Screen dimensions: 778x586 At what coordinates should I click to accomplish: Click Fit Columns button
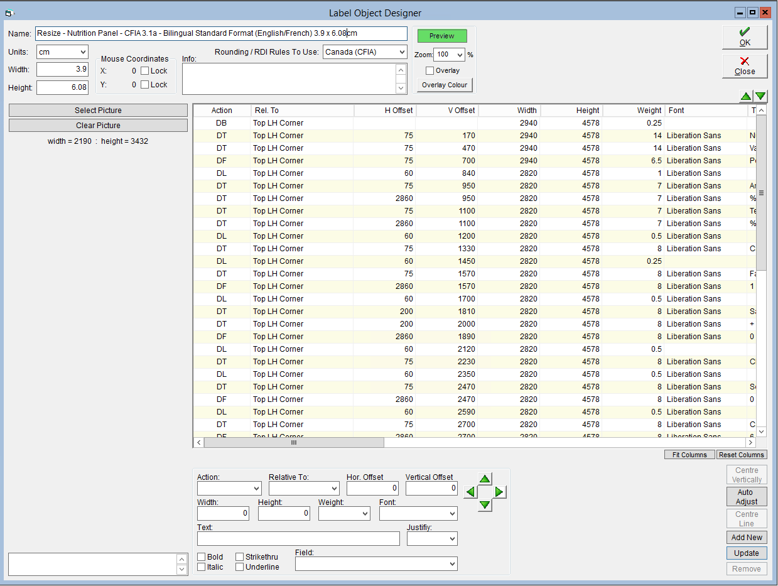(689, 455)
